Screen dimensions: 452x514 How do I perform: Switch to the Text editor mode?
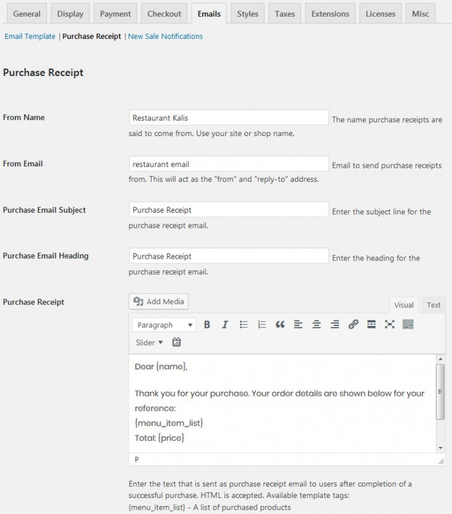[x=433, y=304]
